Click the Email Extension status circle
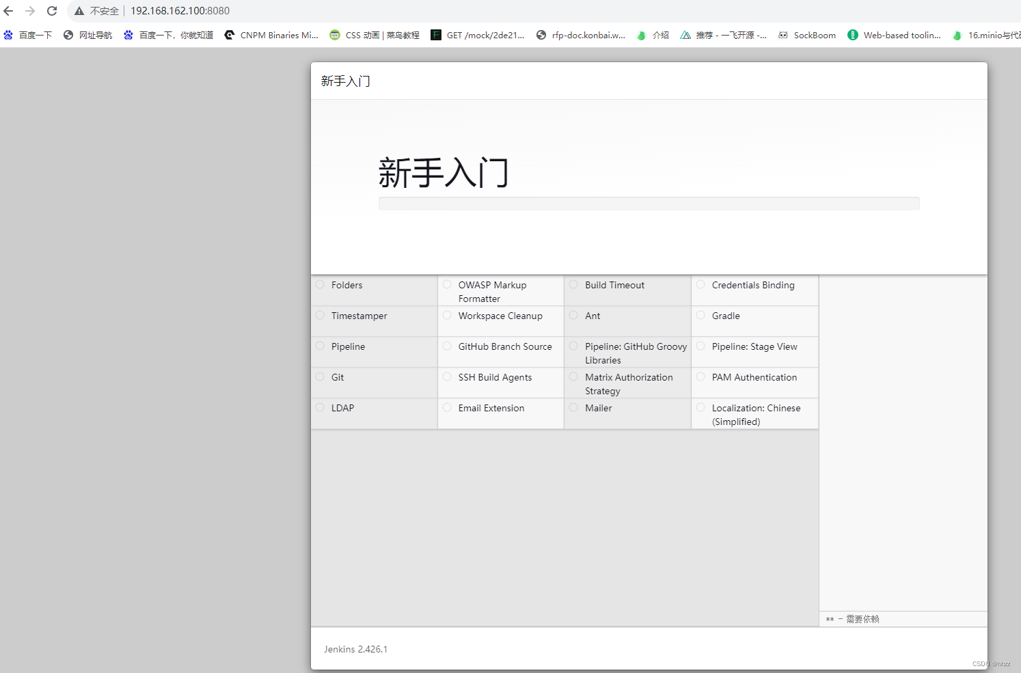 tap(447, 407)
